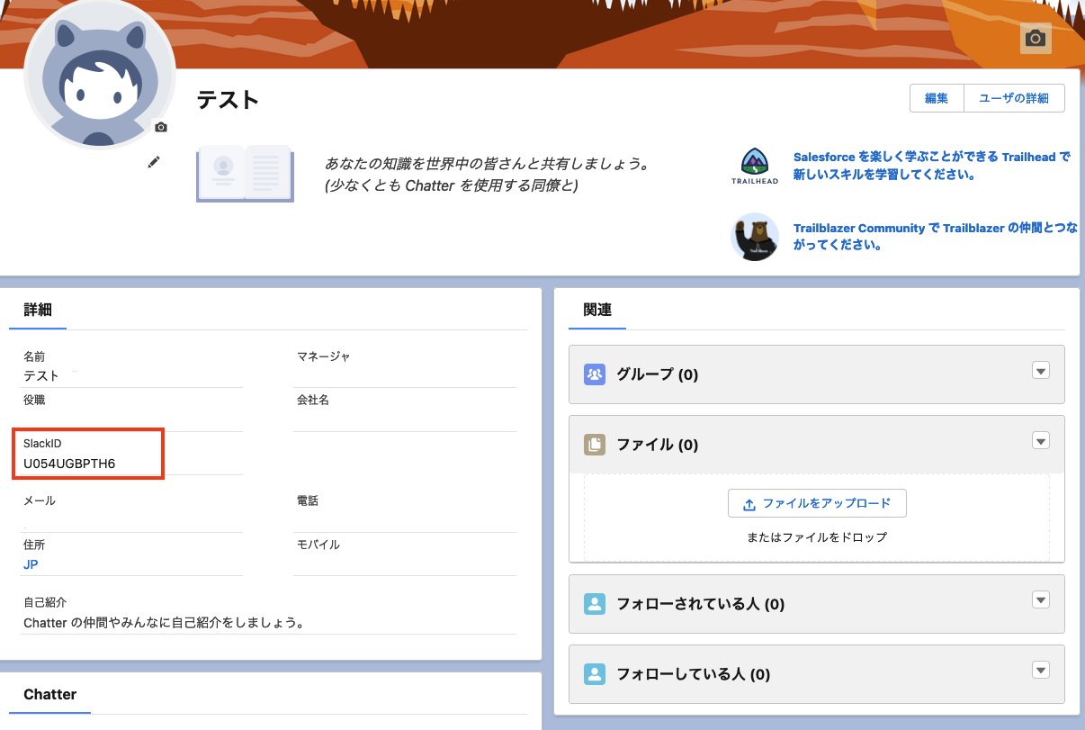Click the Trailblazer Community bear avatar icon
The image size is (1085, 730).
[754, 236]
